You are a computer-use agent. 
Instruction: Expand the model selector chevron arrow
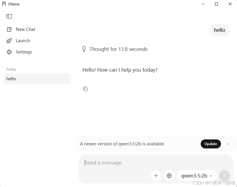click(x=211, y=176)
